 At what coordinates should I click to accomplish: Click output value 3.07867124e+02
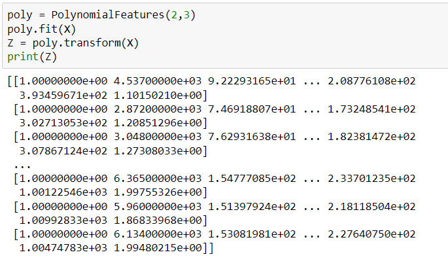click(x=63, y=151)
